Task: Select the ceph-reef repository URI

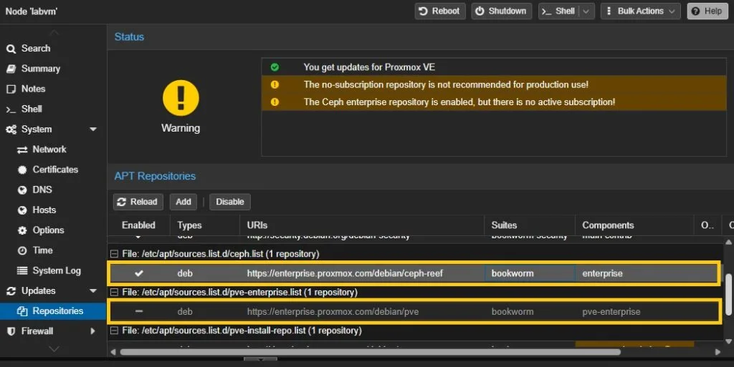Action: 345,273
